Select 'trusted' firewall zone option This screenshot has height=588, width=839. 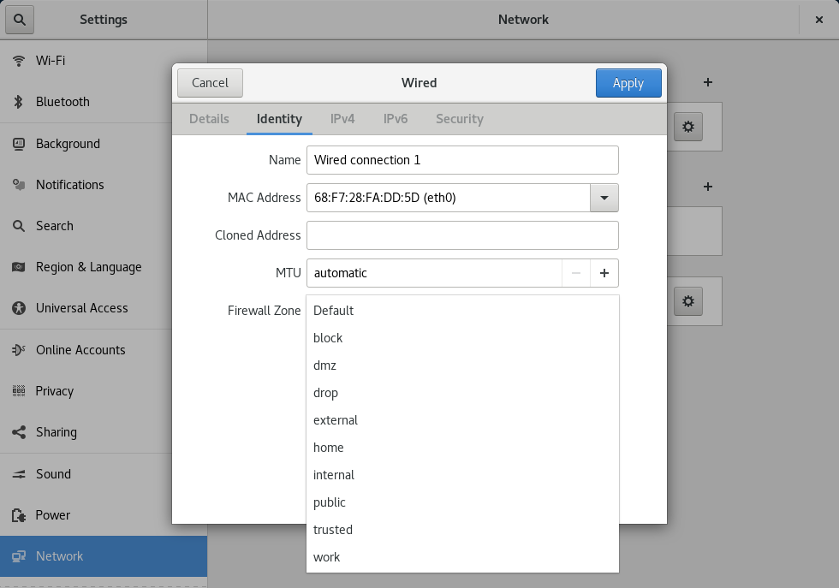[333, 530]
